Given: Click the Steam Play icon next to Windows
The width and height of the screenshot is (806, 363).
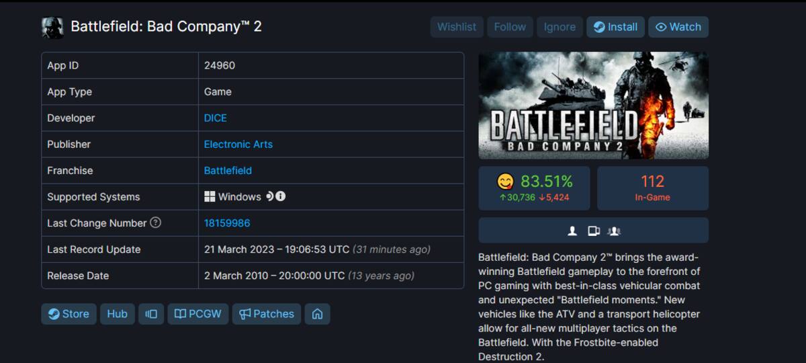Looking at the screenshot, I should 269,196.
